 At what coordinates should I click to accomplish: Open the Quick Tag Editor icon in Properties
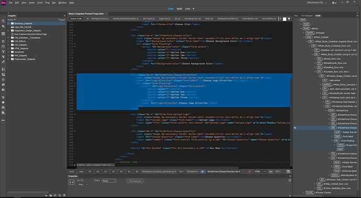pos(72,182)
